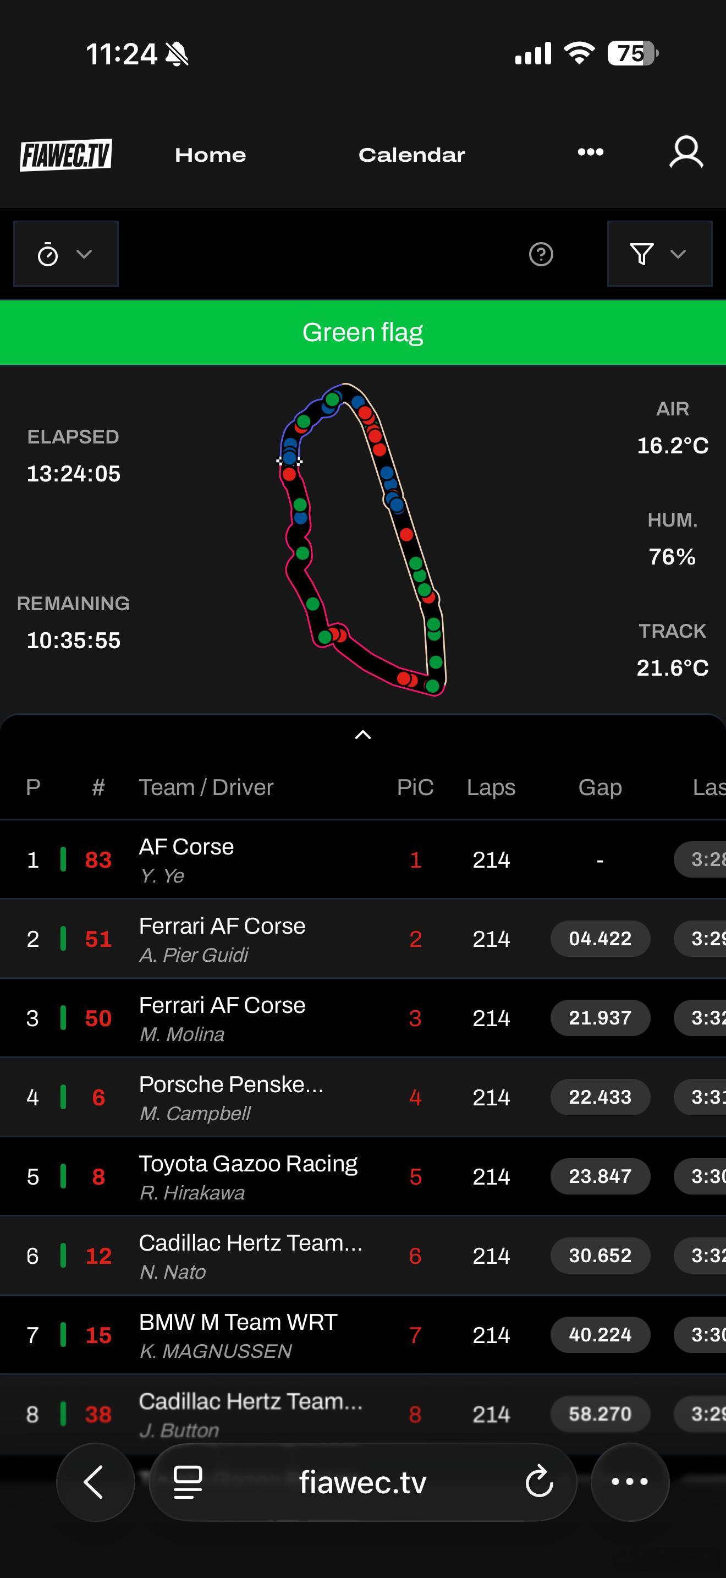
Task: Expand the stopwatch timing dropdown
Action: point(65,254)
